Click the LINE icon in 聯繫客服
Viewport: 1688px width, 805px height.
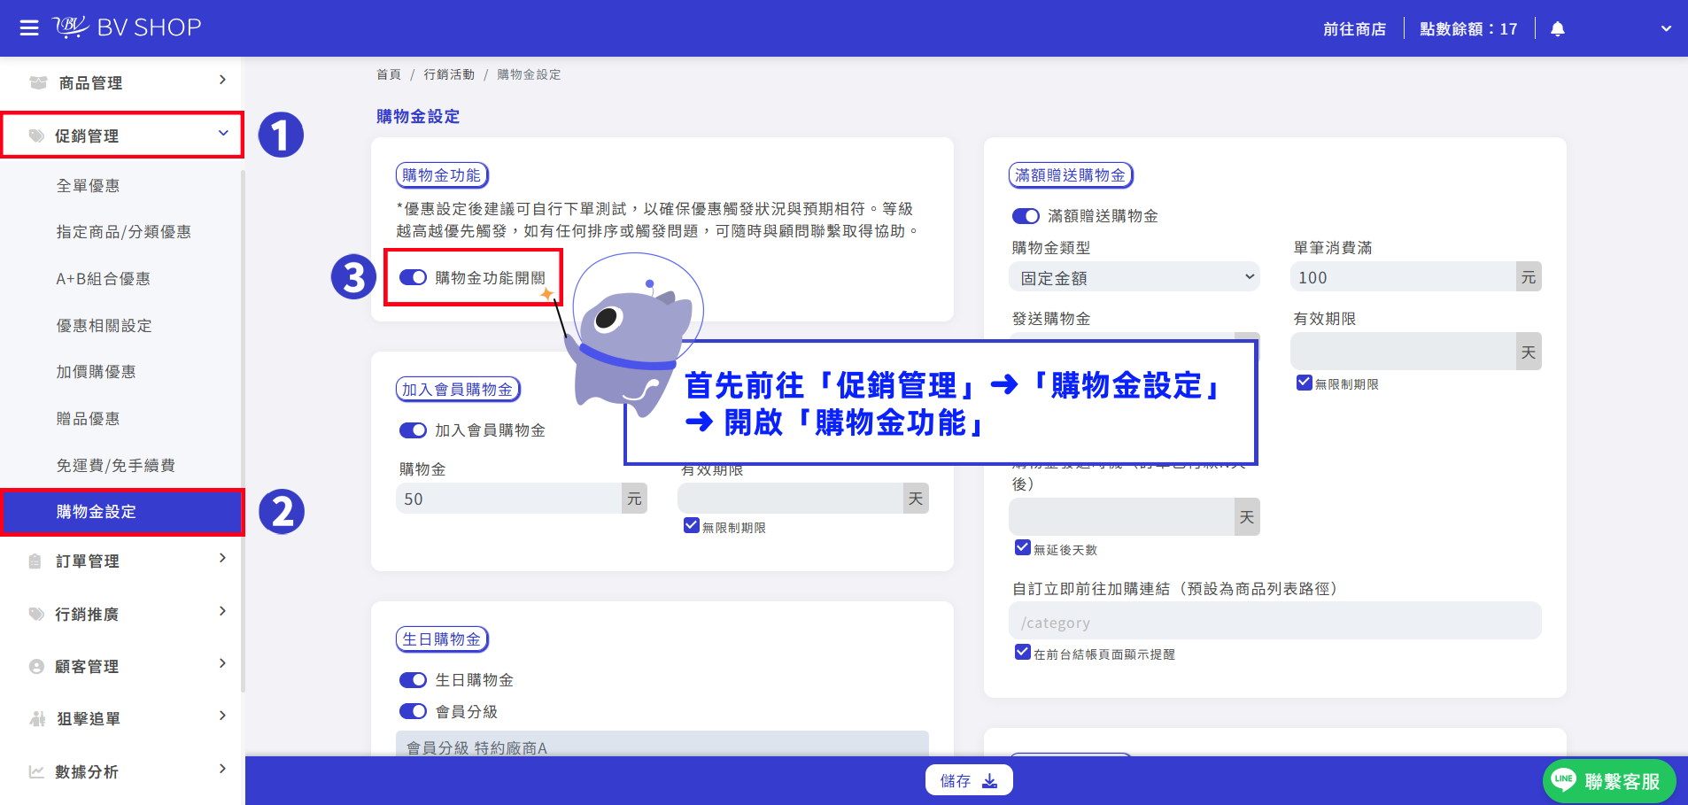[1564, 779]
